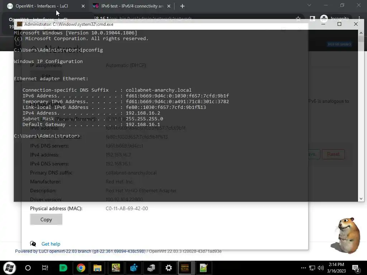Open the green notepad app on taskbar

(204, 268)
